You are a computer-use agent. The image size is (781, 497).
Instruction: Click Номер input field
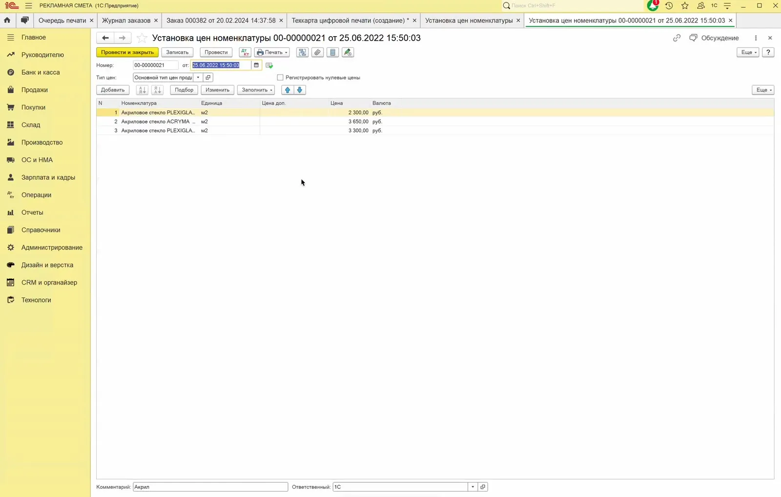156,65
